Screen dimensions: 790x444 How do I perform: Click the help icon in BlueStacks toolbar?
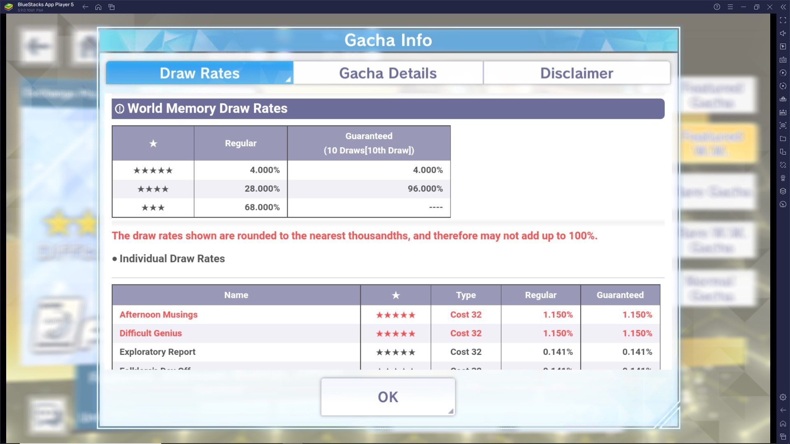pyautogui.click(x=716, y=7)
